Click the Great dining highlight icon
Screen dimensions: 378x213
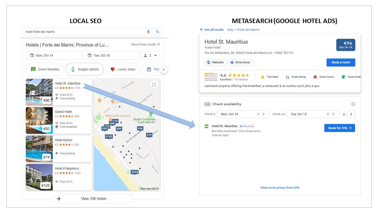point(287,77)
